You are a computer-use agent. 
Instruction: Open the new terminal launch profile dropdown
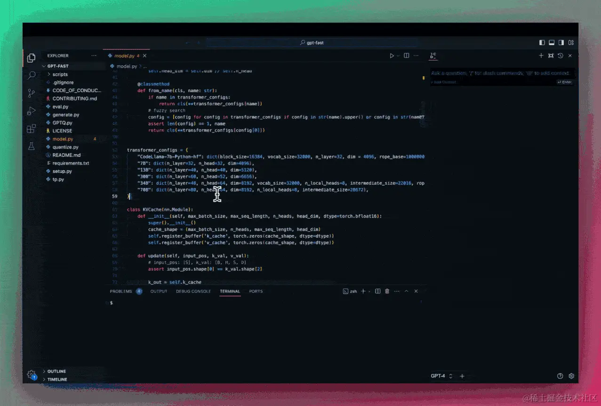tap(369, 291)
